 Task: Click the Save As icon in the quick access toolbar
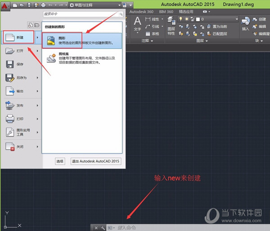(36, 5)
